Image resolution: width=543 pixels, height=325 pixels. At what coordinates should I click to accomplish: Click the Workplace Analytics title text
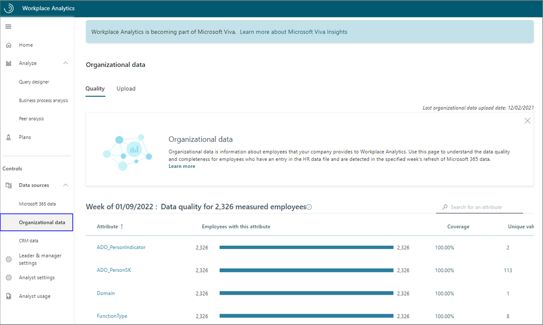click(48, 8)
